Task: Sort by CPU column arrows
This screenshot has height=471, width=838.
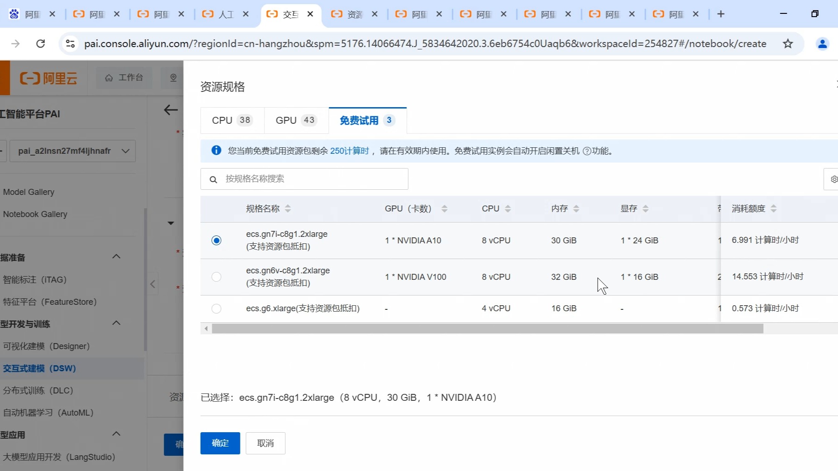Action: point(508,209)
